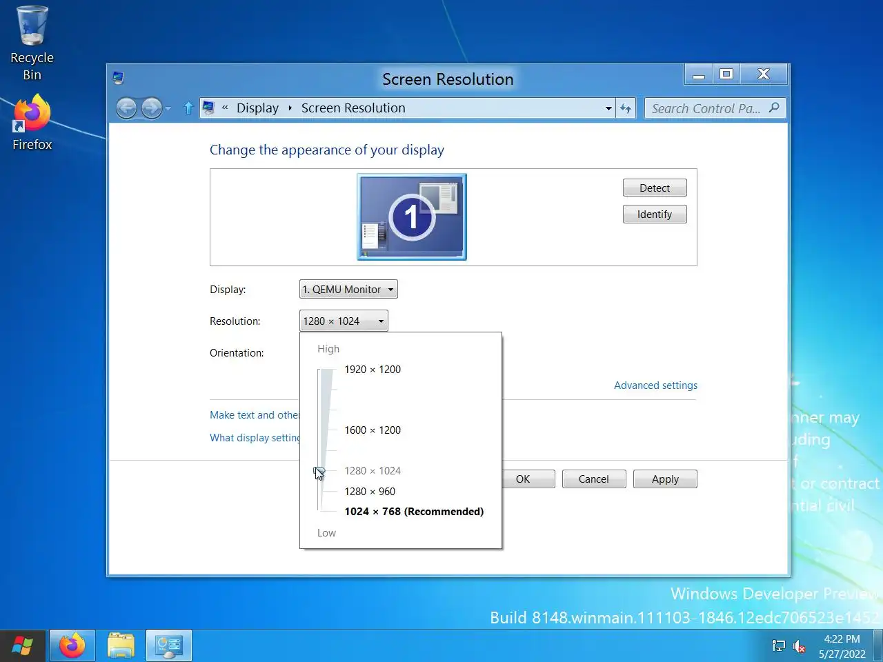This screenshot has width=883, height=662.
Task: Click the Apply button
Action: pos(665,479)
